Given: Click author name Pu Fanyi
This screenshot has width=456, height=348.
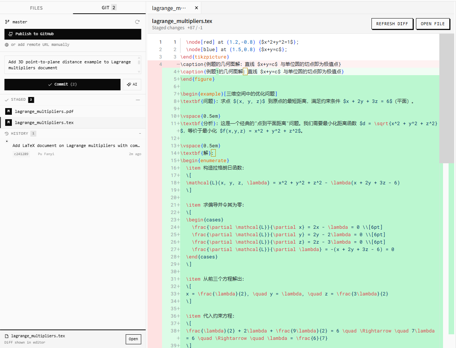Looking at the screenshot, I should 46,154.
